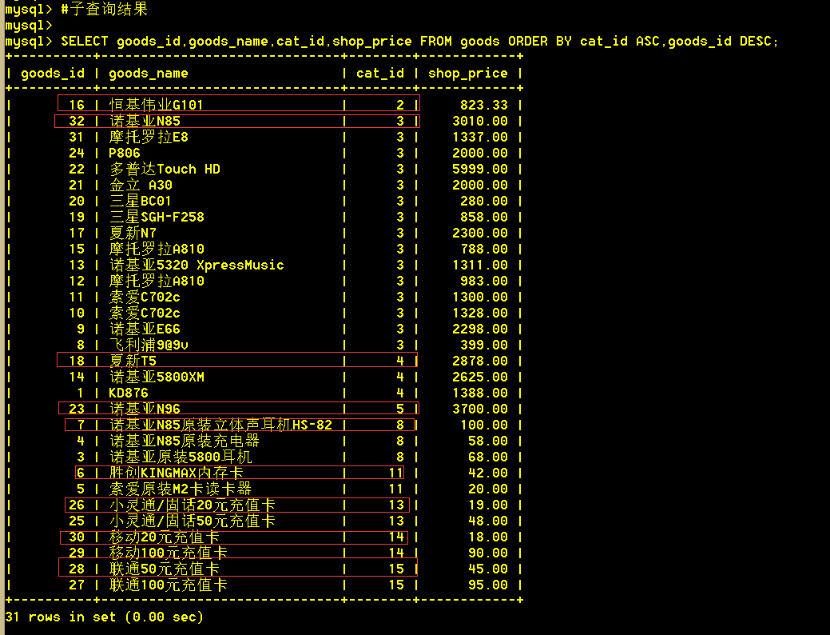
Task: Click price value 2878.00
Action: 480,361
